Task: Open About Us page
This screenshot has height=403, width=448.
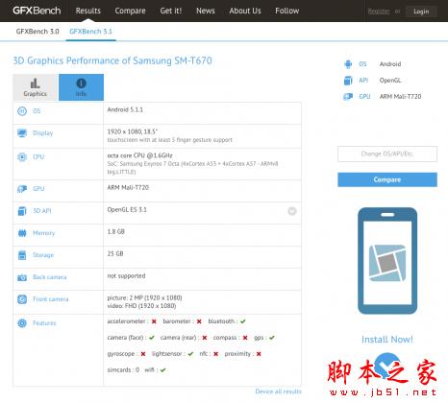Action: (245, 11)
